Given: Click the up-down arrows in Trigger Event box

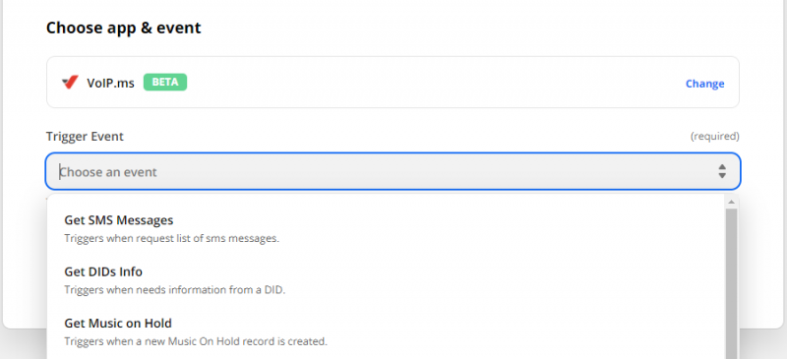Looking at the screenshot, I should [x=722, y=171].
